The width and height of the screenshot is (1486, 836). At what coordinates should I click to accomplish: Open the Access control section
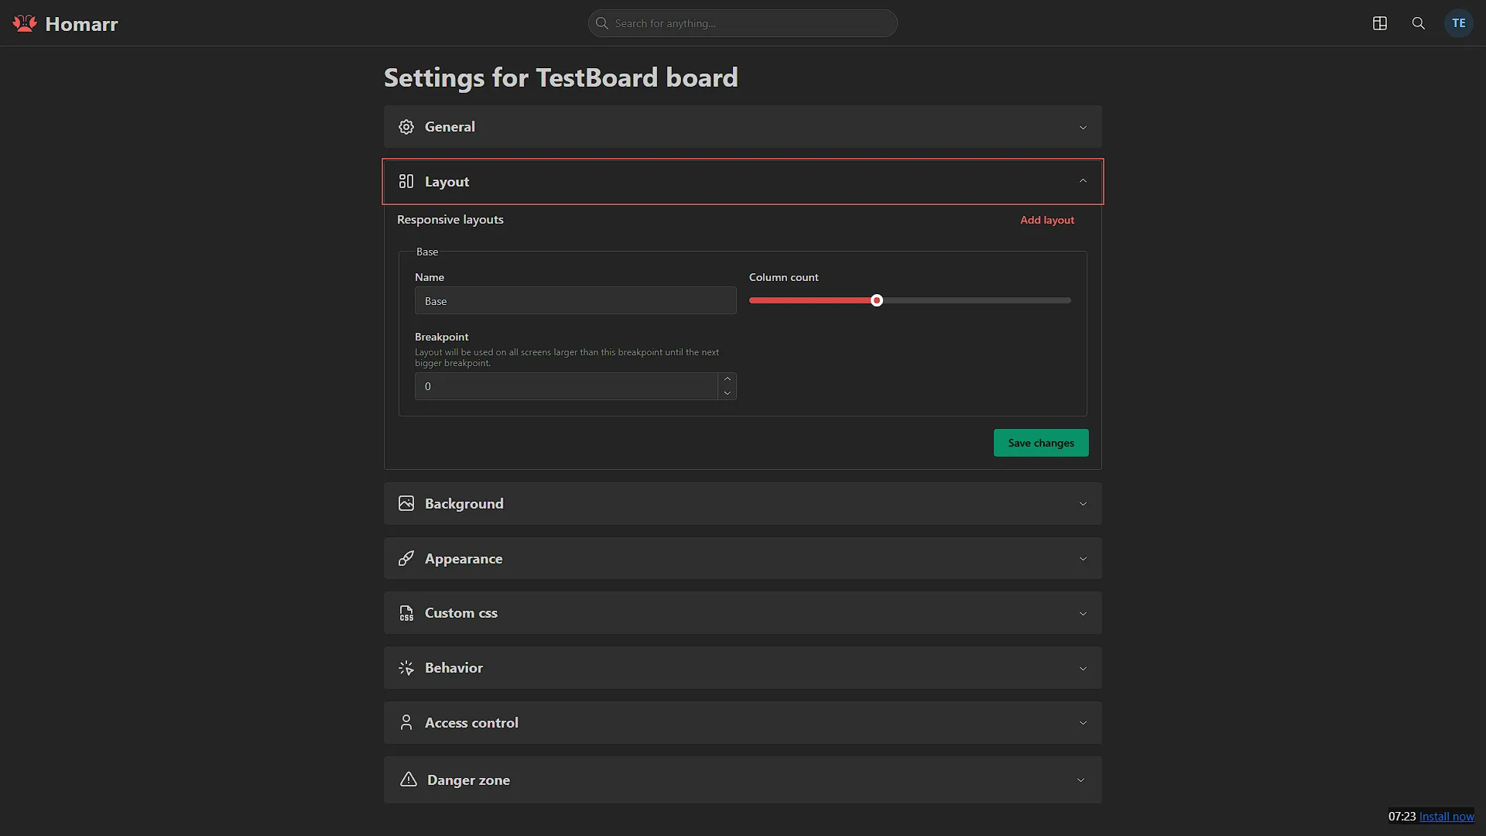743,723
